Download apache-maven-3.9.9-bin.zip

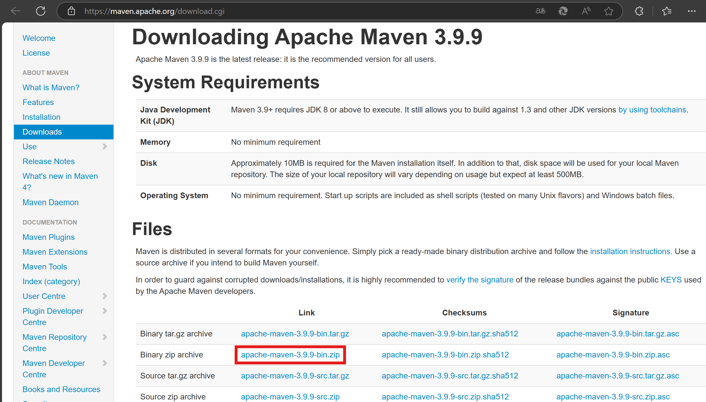[x=290, y=355]
